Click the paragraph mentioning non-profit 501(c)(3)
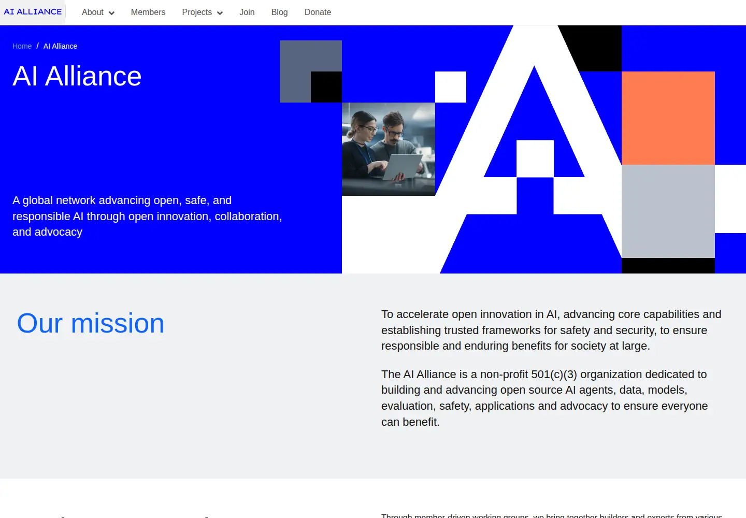 click(544, 398)
